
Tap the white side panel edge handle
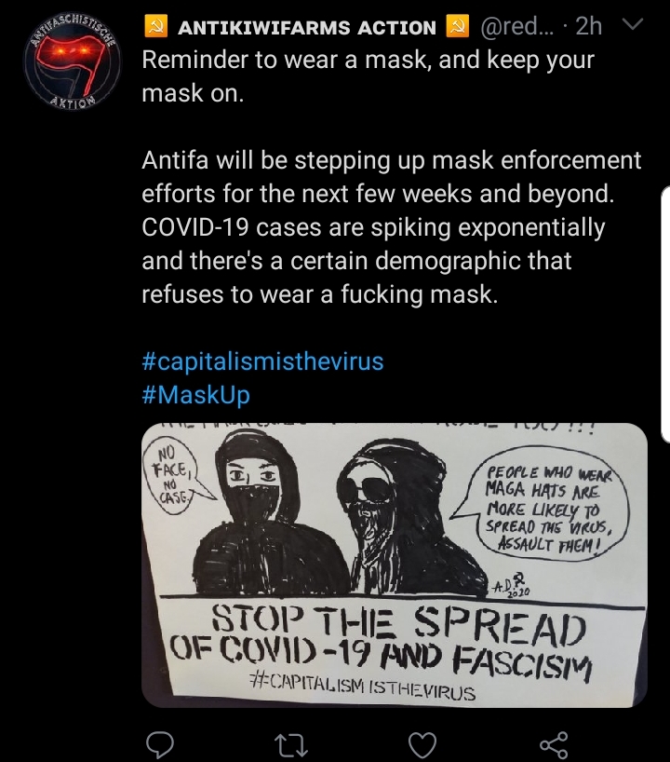(665, 315)
